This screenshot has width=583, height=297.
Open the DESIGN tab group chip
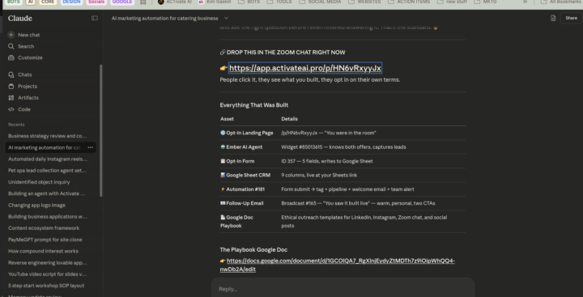tap(71, 2)
